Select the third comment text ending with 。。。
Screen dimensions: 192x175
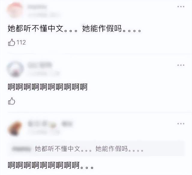pos(51,165)
